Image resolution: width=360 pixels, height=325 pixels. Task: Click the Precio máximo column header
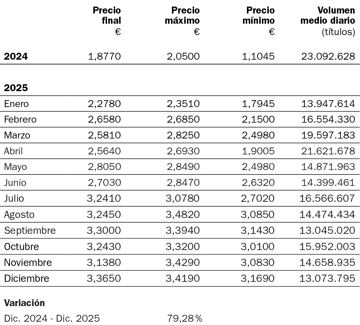(182, 16)
